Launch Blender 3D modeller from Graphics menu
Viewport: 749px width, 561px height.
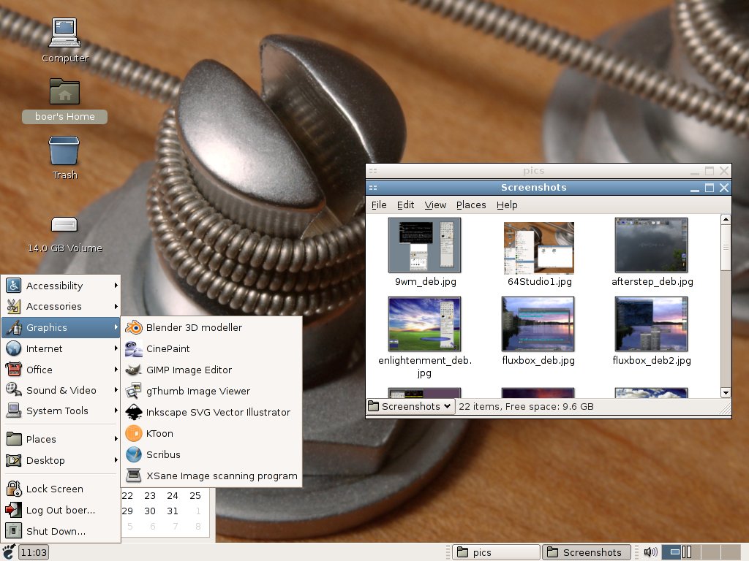tap(194, 328)
